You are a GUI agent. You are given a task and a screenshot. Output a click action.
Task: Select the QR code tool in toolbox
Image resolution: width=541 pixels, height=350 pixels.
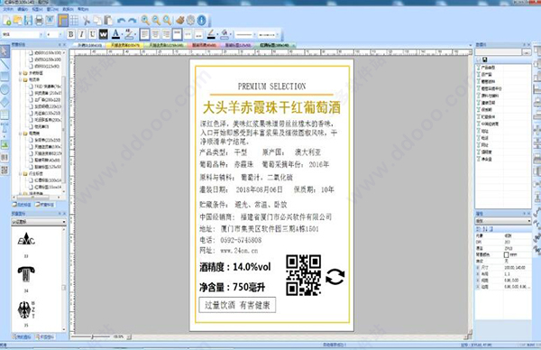click(x=5, y=170)
